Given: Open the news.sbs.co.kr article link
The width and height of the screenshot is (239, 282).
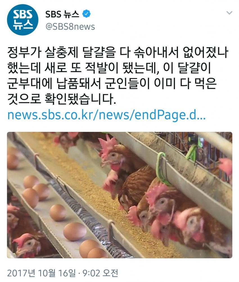Looking at the screenshot, I should click(x=106, y=115).
